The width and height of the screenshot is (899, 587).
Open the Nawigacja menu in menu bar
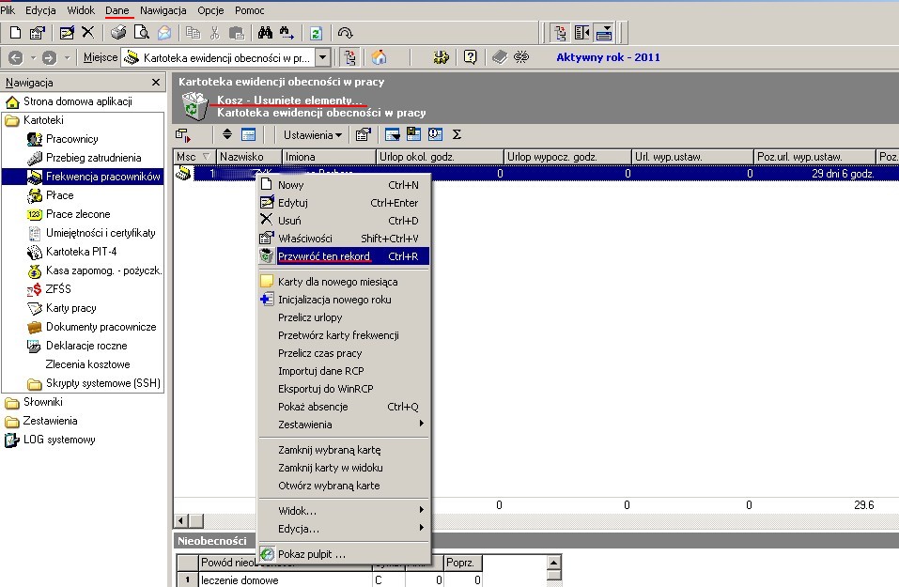pyautogui.click(x=163, y=10)
